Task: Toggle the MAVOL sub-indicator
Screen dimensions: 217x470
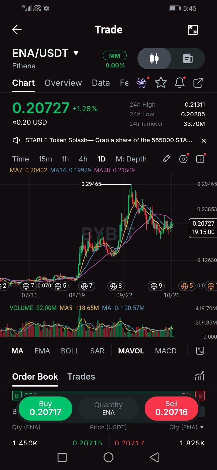Action: [131, 351]
